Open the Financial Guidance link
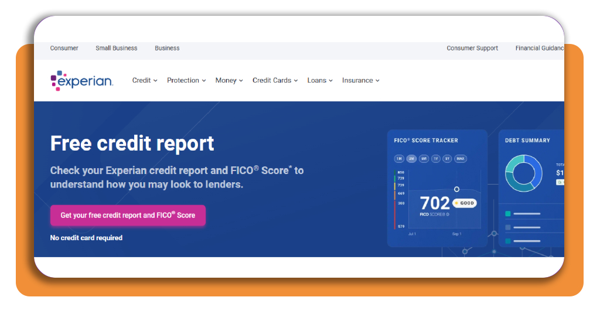Image resolution: width=600 pixels, height=314 pixels. (x=540, y=48)
